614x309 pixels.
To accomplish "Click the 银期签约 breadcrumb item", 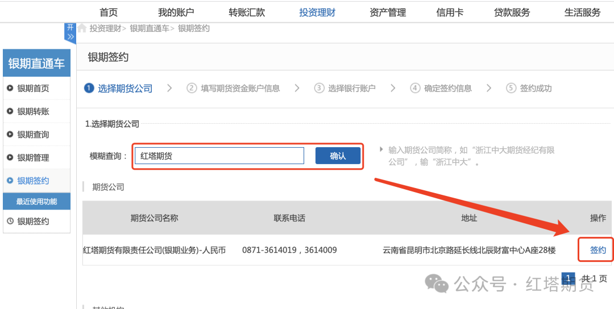I will point(194,28).
